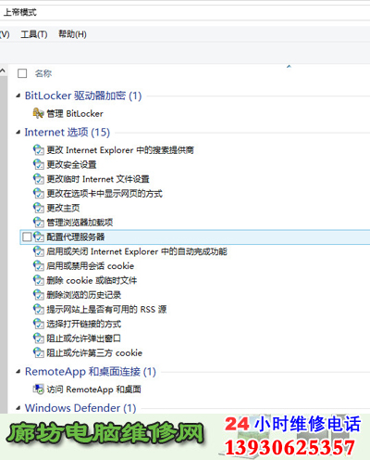The image size is (370, 460).
Task: Click icon beside 启用或关闭 Internet Explorer 中的自动完成功能
Action: (39, 251)
